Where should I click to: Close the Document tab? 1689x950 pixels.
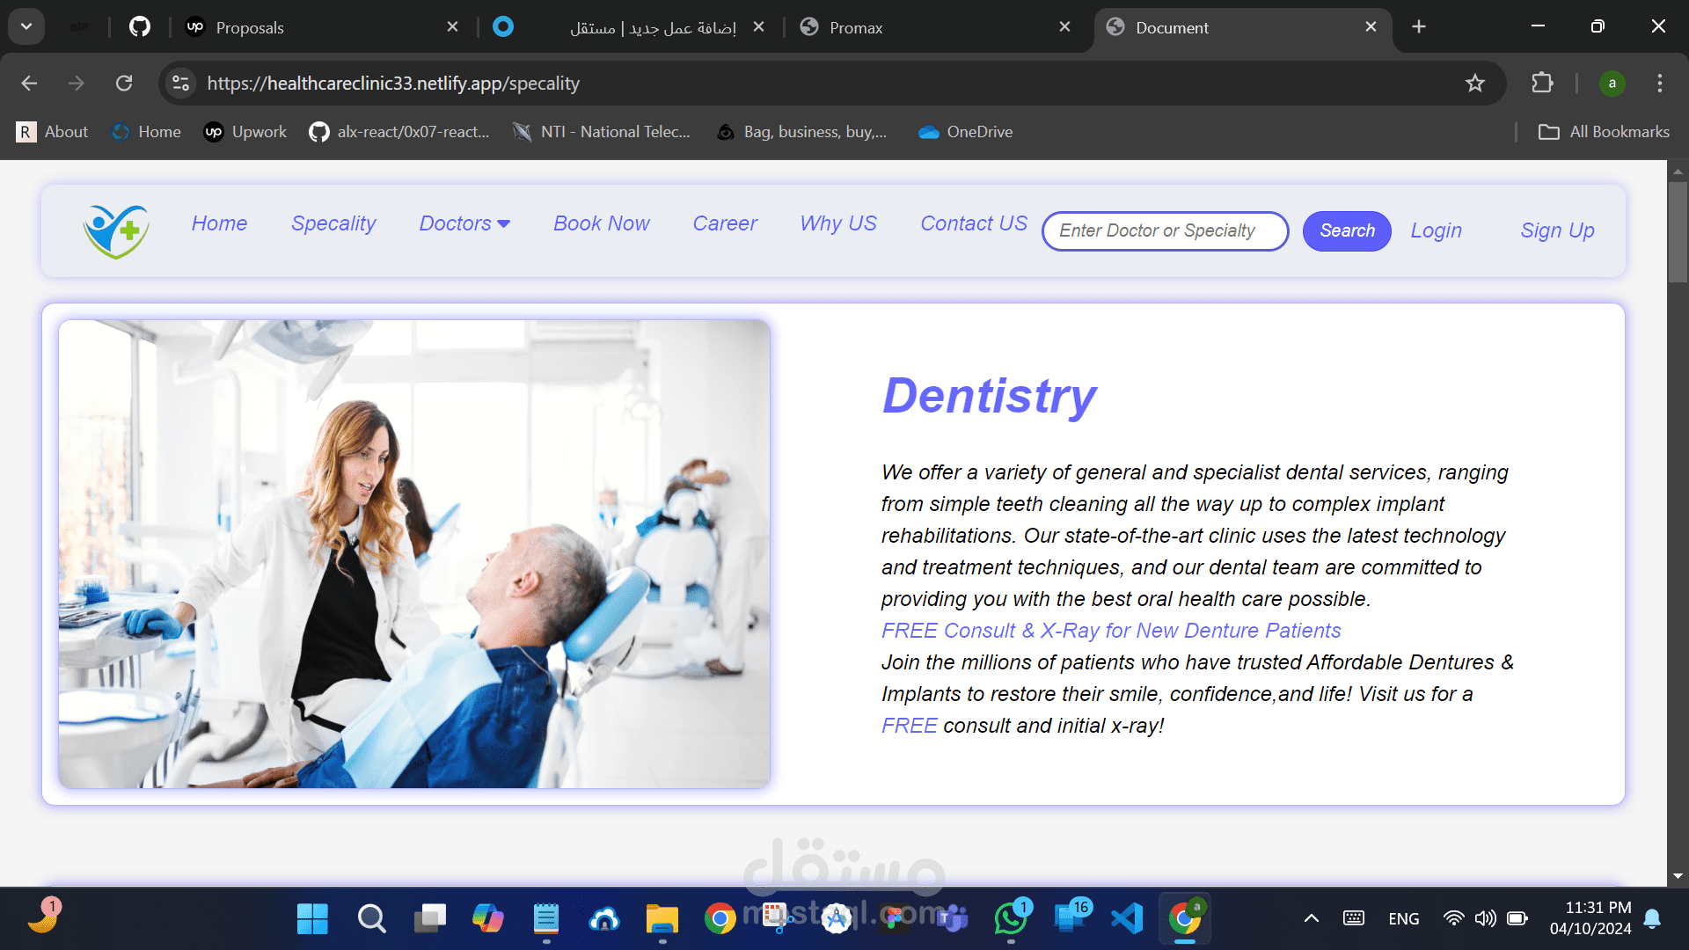pyautogui.click(x=1371, y=27)
